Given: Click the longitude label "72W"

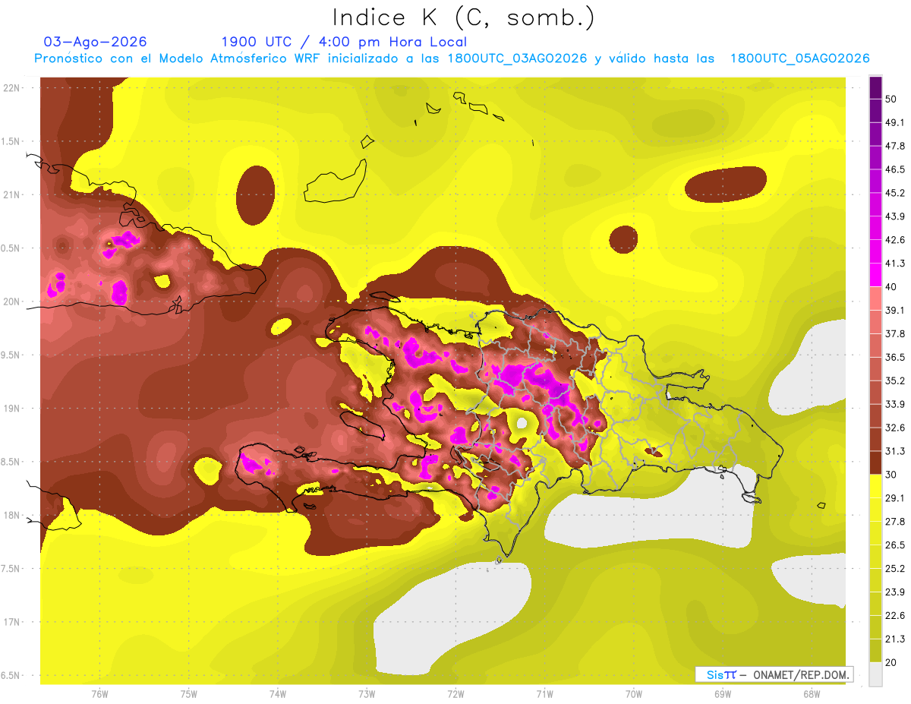Looking at the screenshot, I should [x=455, y=694].
